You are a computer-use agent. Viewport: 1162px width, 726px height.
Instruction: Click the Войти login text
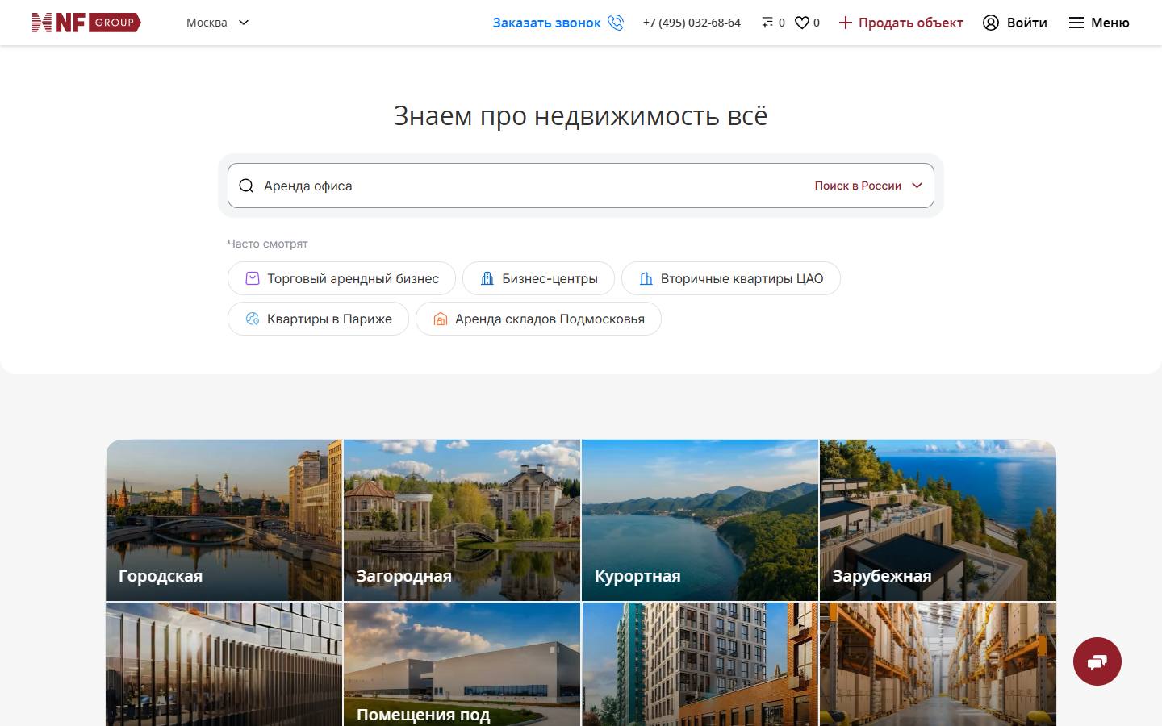point(1026,23)
